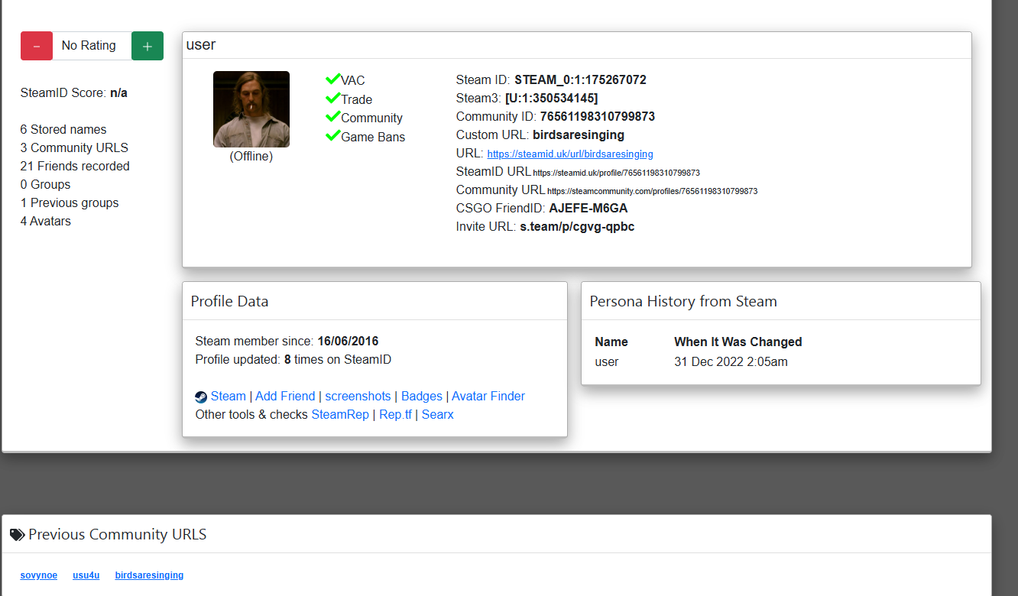The image size is (1018, 596).
Task: Click the tag icon beside Previous Community URLS
Action: tap(17, 535)
